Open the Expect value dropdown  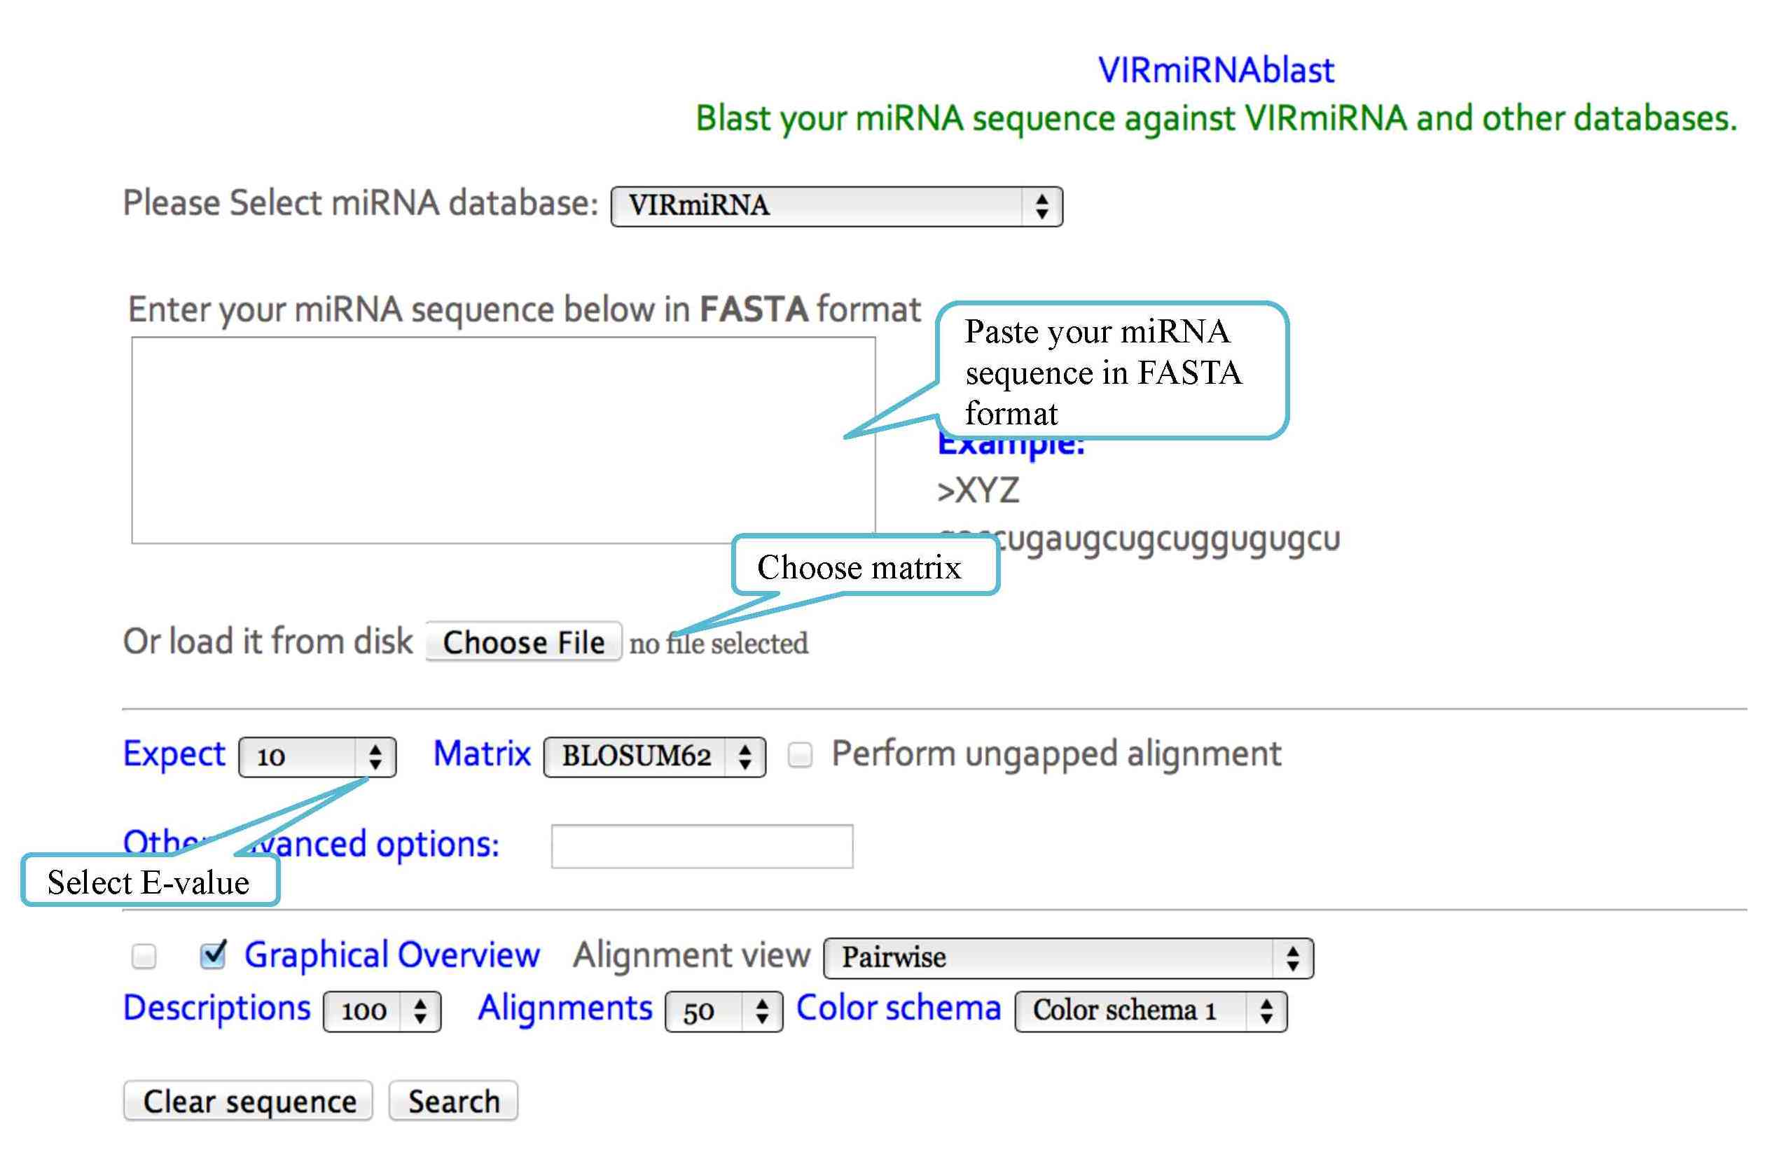tap(317, 757)
